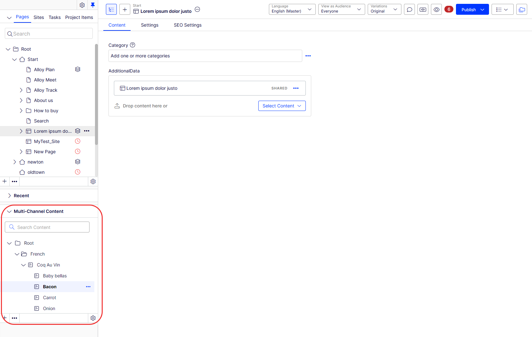Select the Settings tab
Image resolution: width=532 pixels, height=337 pixels.
(150, 25)
